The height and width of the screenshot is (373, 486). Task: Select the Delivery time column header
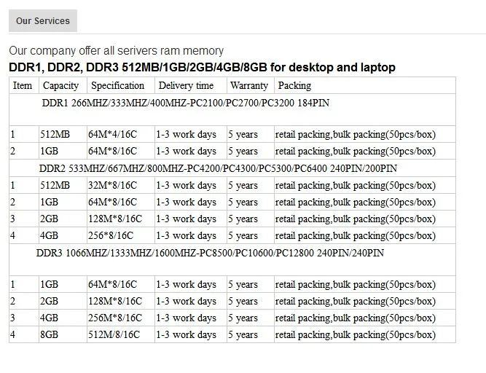pyautogui.click(x=186, y=85)
